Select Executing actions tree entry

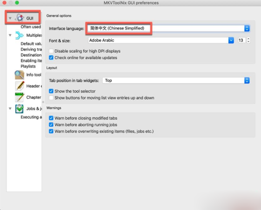coord(31,117)
